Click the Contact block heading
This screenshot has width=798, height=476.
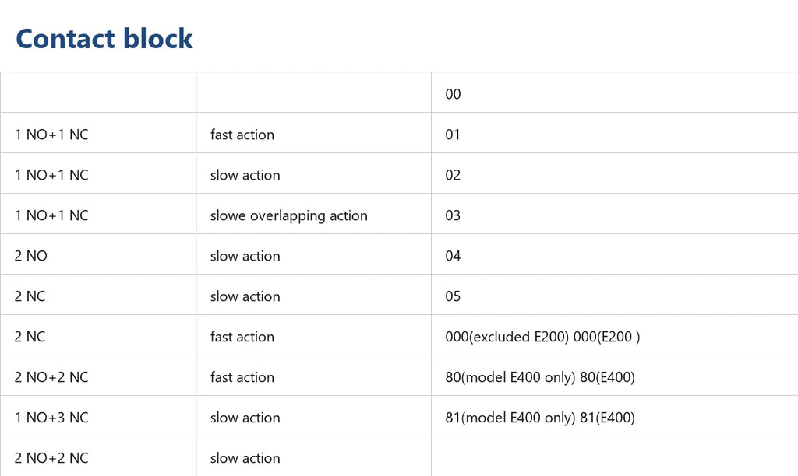104,39
